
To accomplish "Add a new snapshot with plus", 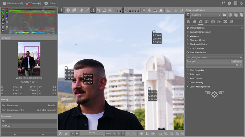I will tap(15, 134).
